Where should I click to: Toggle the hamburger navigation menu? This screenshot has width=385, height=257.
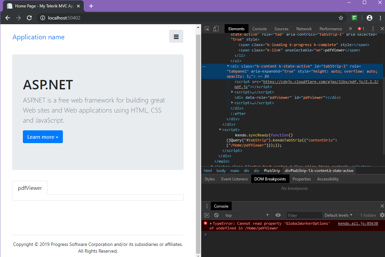point(176,37)
